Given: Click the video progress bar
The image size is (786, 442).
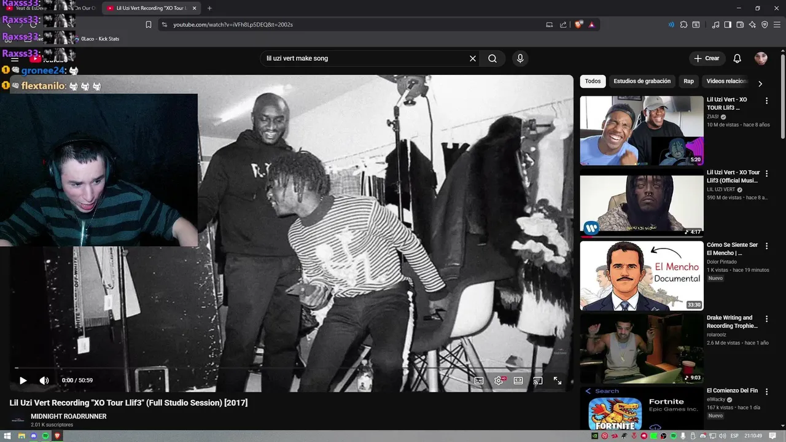Looking at the screenshot, I should [291, 368].
